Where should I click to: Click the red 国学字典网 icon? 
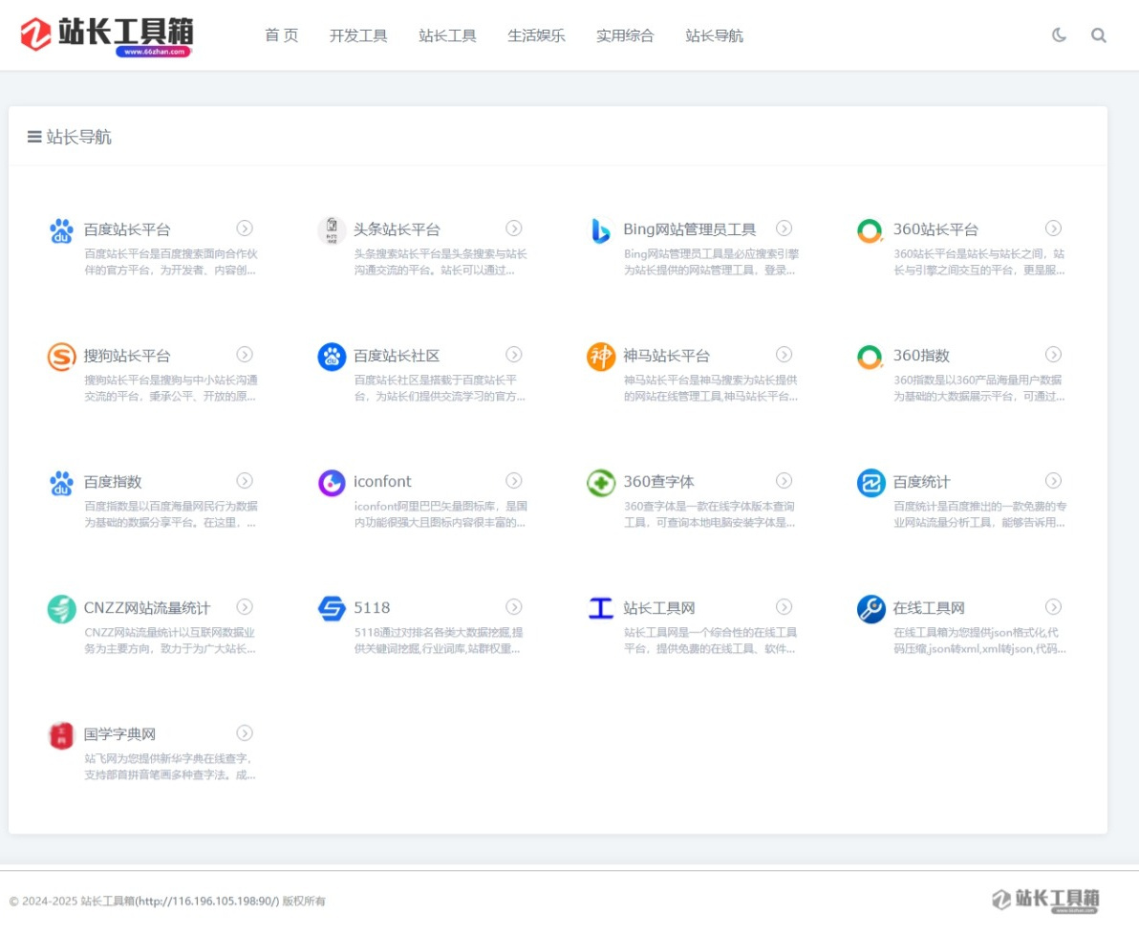tap(62, 735)
